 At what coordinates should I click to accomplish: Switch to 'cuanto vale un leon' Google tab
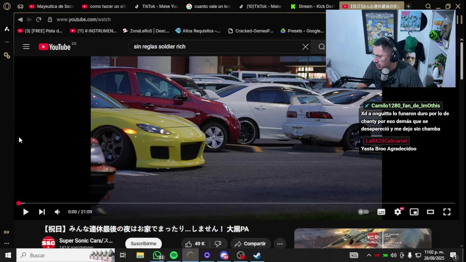(x=209, y=6)
